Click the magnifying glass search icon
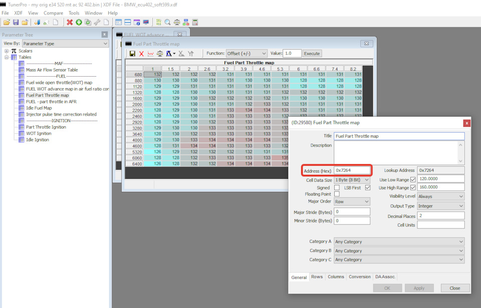481x308 pixels. 167,22
